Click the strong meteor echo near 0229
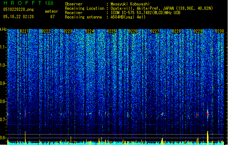 (208, 114)
